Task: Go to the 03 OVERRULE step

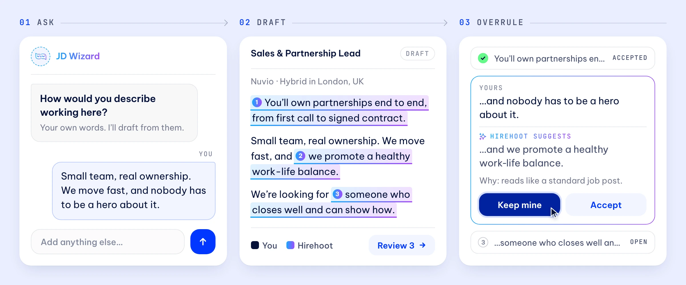Action: 491,23
